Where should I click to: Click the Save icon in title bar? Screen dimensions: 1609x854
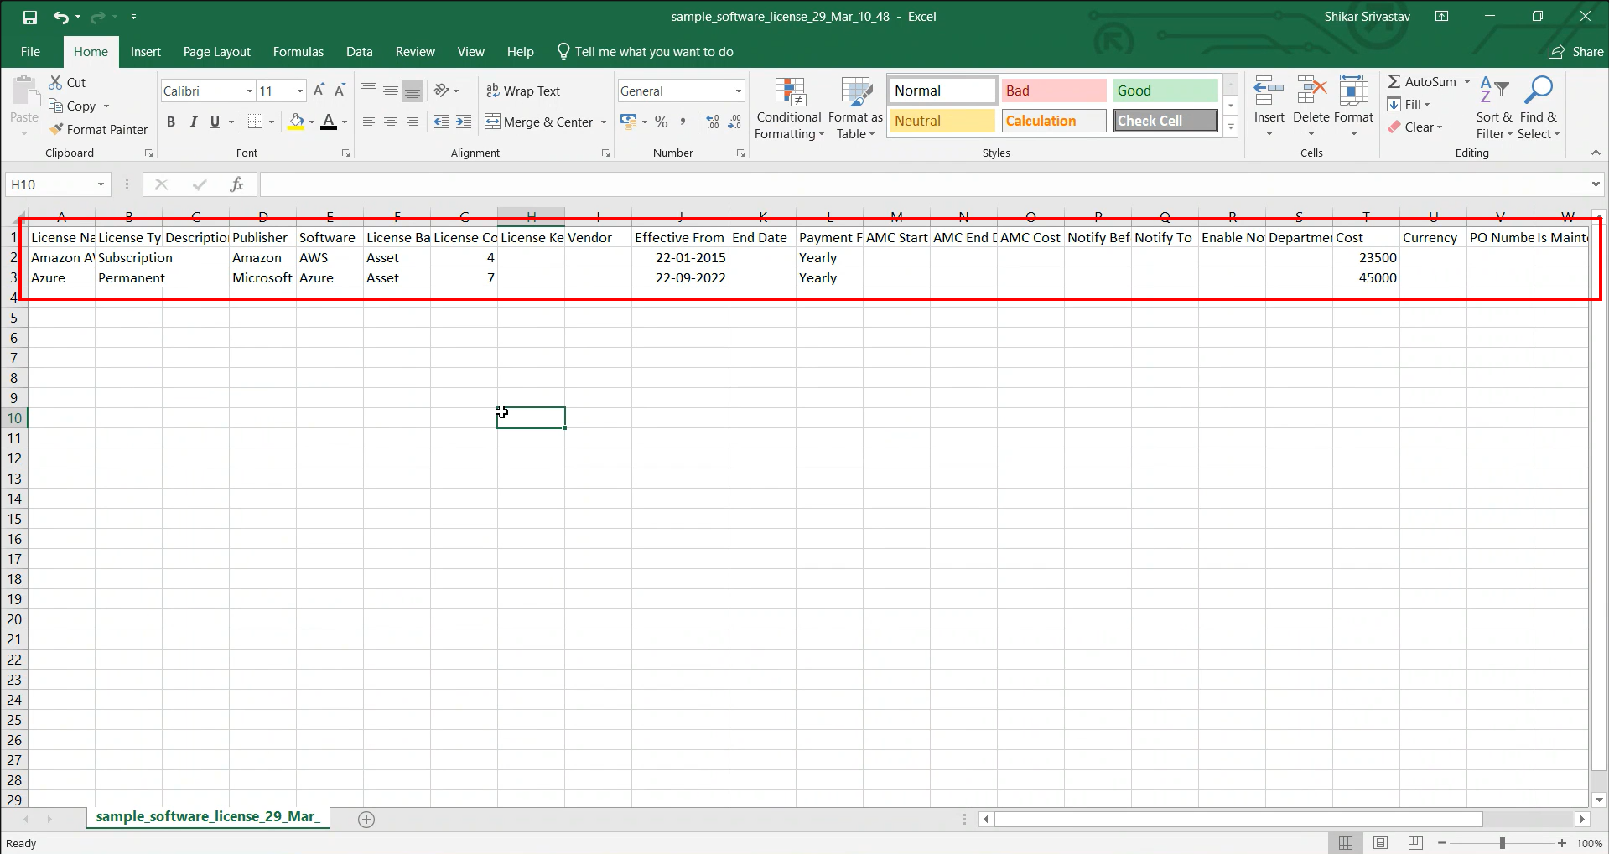pos(30,17)
